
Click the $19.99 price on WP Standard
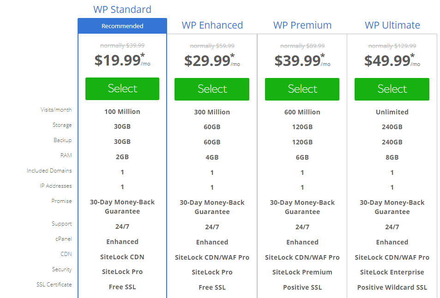coord(117,60)
